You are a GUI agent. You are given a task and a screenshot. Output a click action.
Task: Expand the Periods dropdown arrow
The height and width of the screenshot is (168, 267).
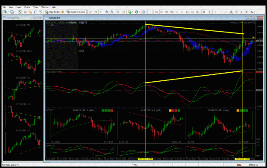[x=139, y=12]
